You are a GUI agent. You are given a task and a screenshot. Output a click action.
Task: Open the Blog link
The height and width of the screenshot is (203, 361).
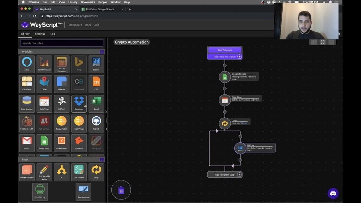click(96, 25)
